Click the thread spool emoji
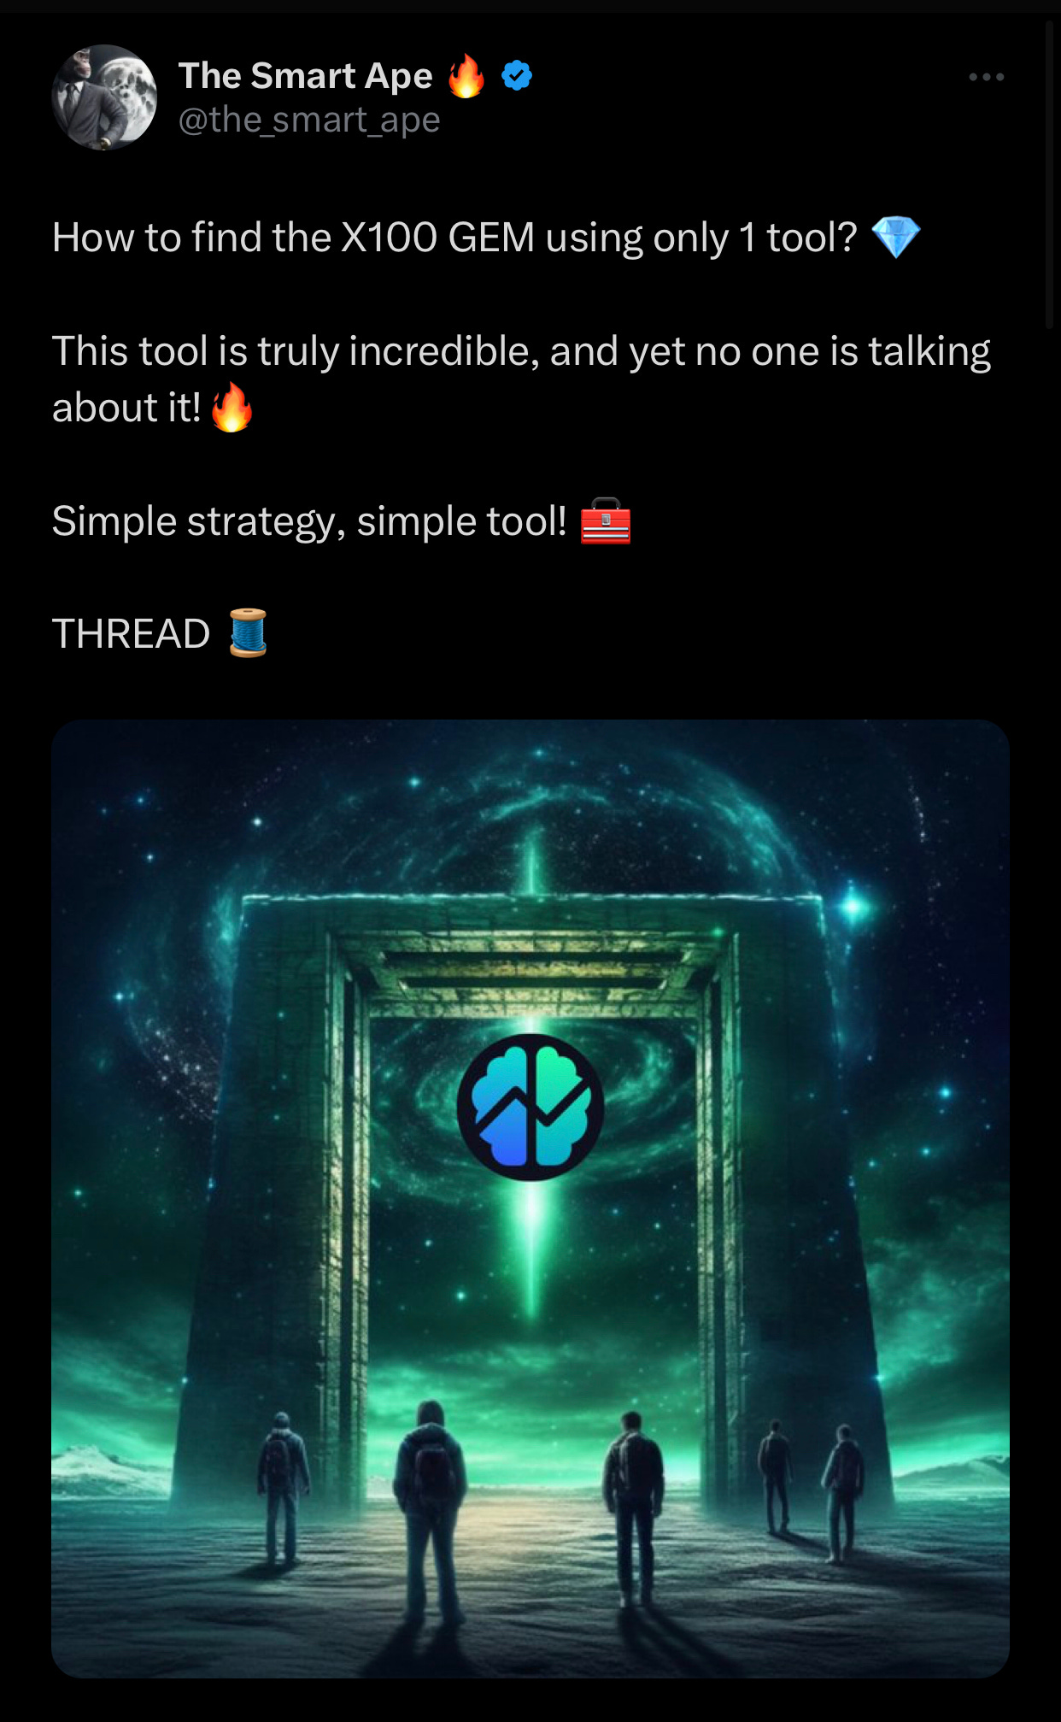This screenshot has width=1061, height=1722. 248,632
